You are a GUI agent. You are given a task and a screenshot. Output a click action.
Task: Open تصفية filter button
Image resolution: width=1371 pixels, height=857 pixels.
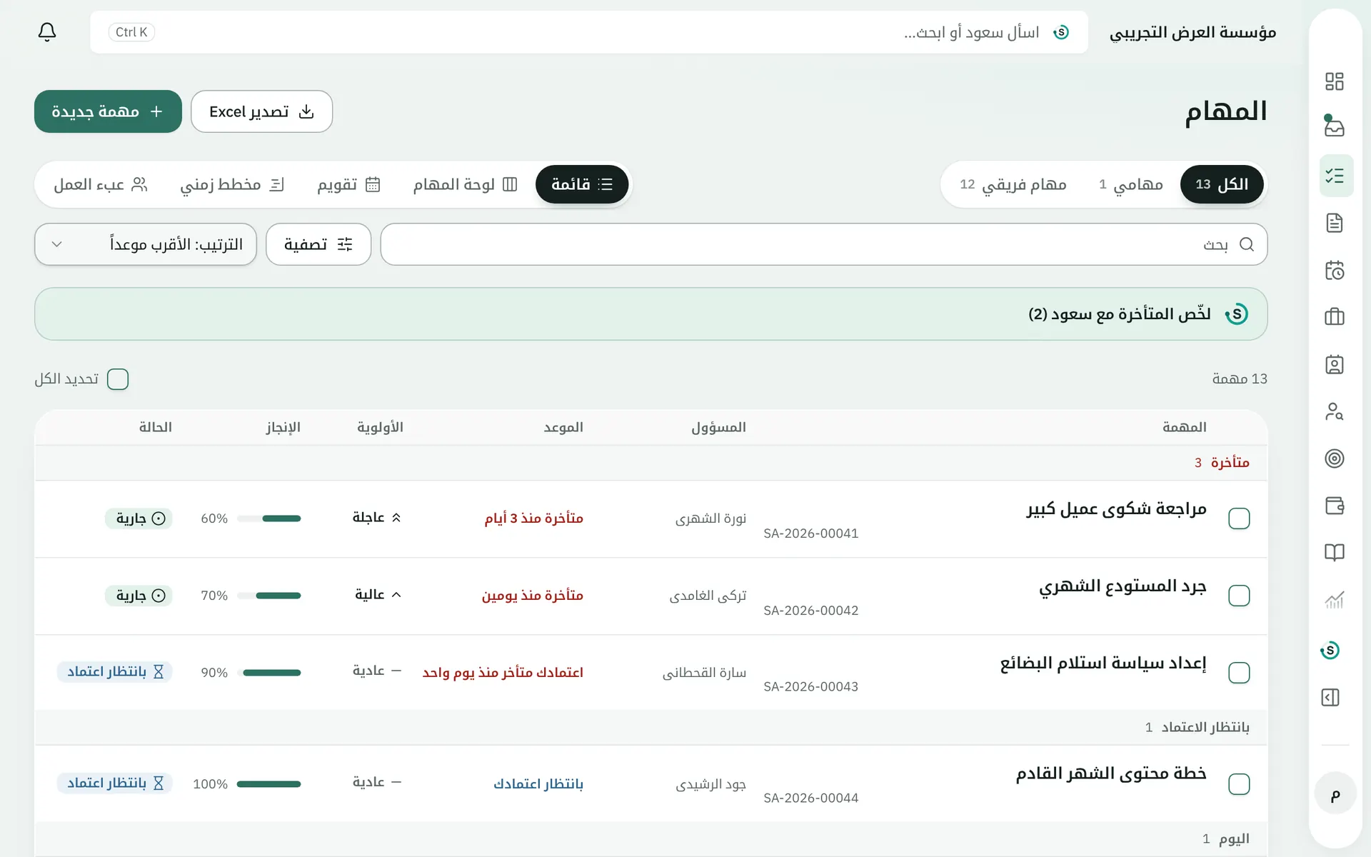318,244
